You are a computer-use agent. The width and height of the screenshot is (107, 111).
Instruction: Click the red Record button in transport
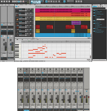[24, 2]
